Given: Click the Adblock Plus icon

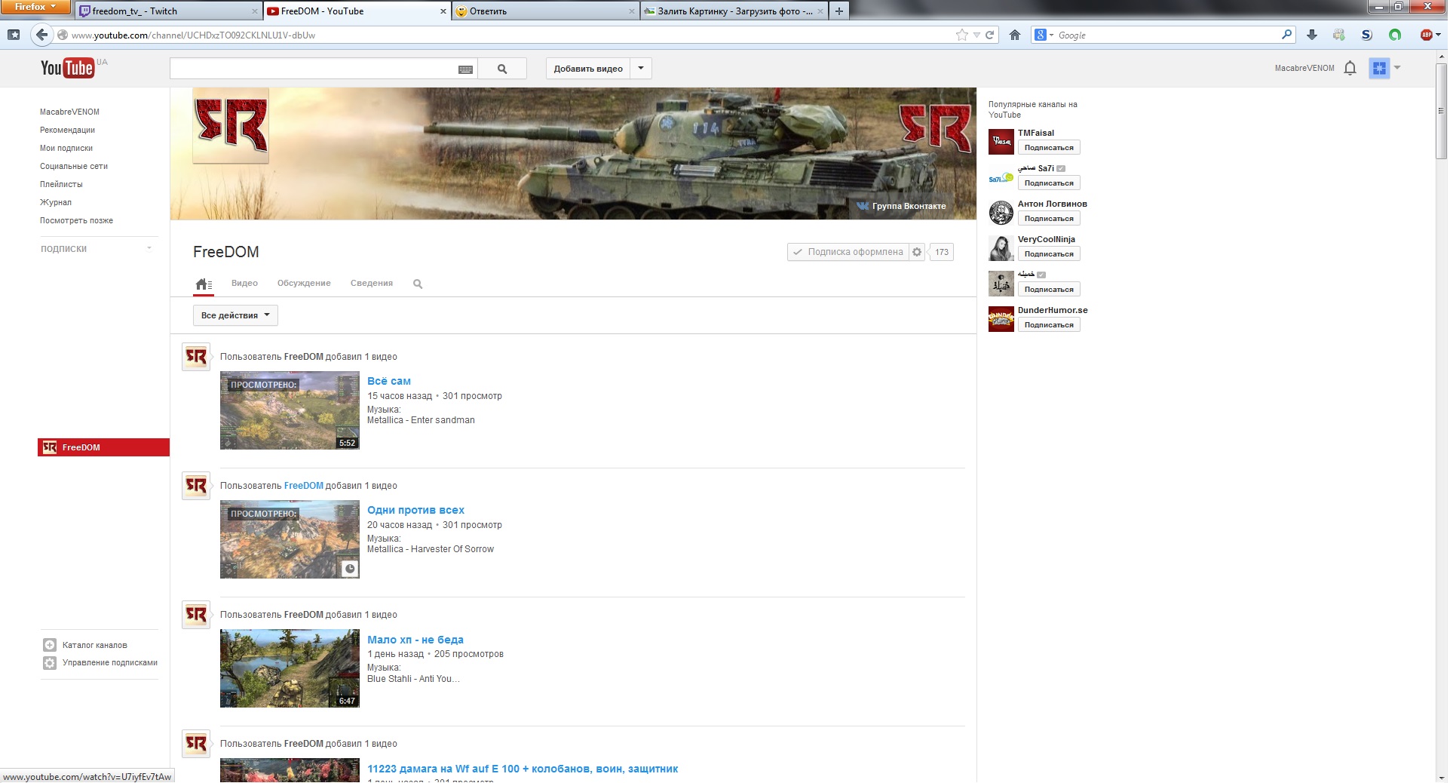Looking at the screenshot, I should (1427, 35).
